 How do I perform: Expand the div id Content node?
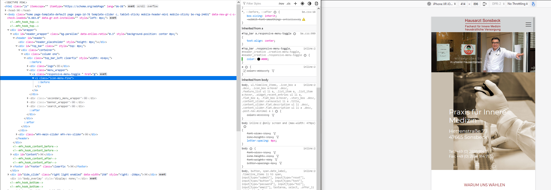click(x=11, y=154)
